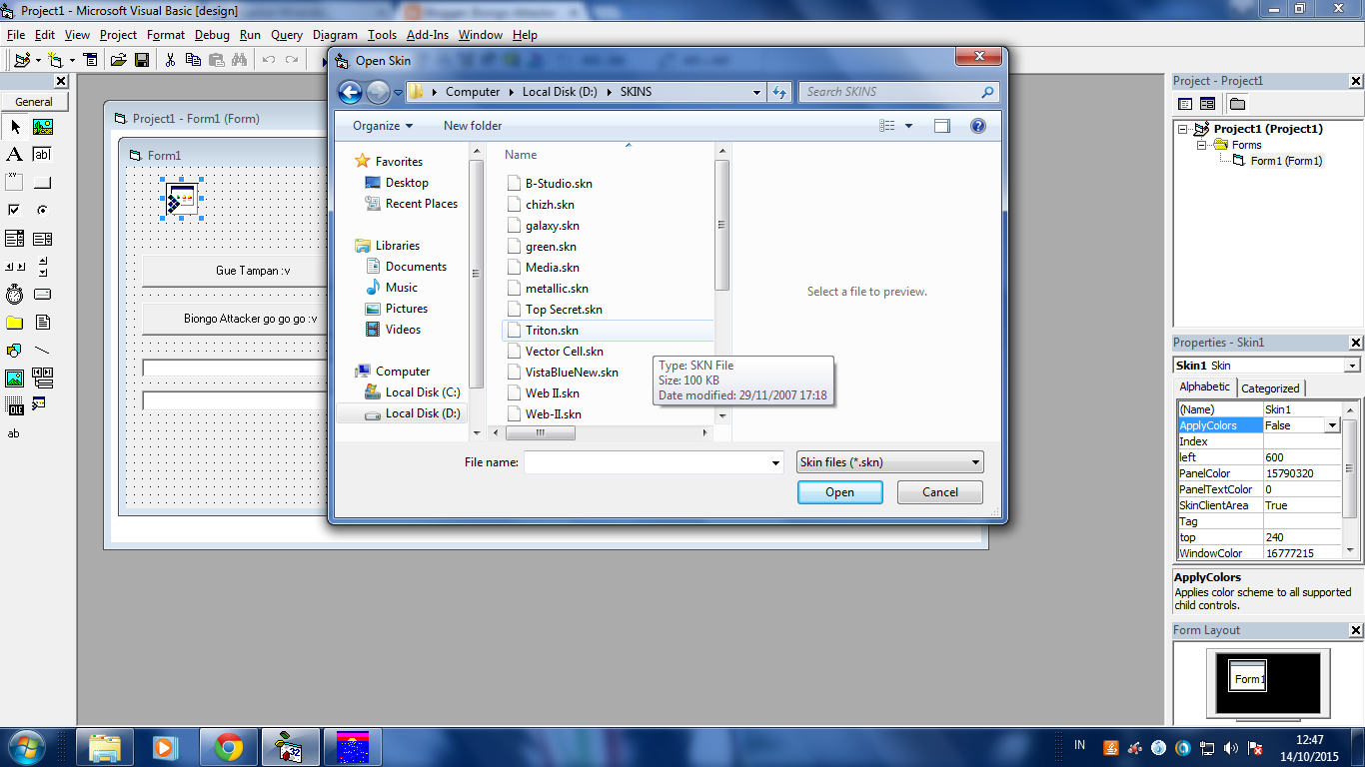Select the CommandButton control tool

[41, 182]
